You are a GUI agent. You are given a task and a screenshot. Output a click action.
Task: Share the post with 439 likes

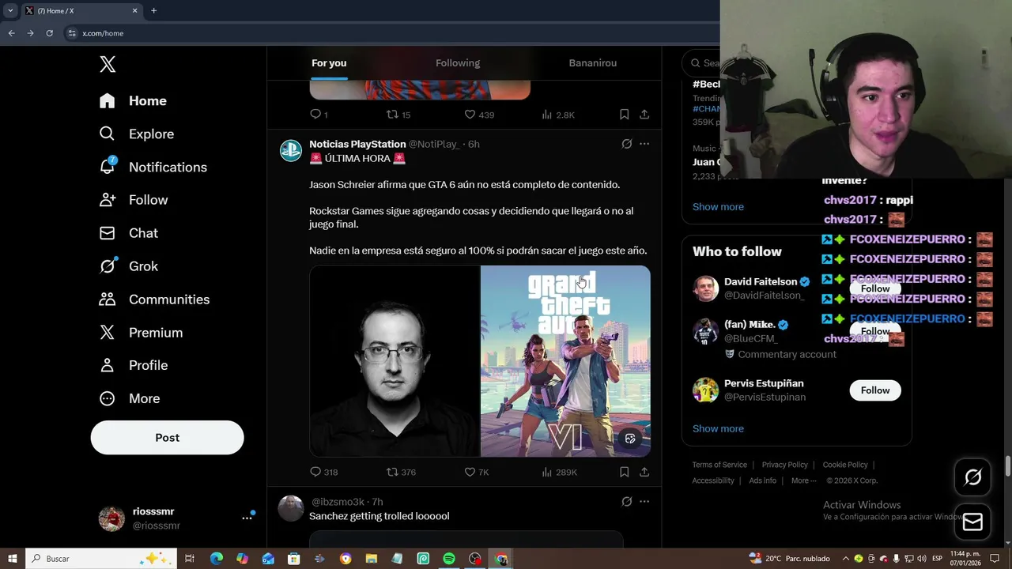644,115
